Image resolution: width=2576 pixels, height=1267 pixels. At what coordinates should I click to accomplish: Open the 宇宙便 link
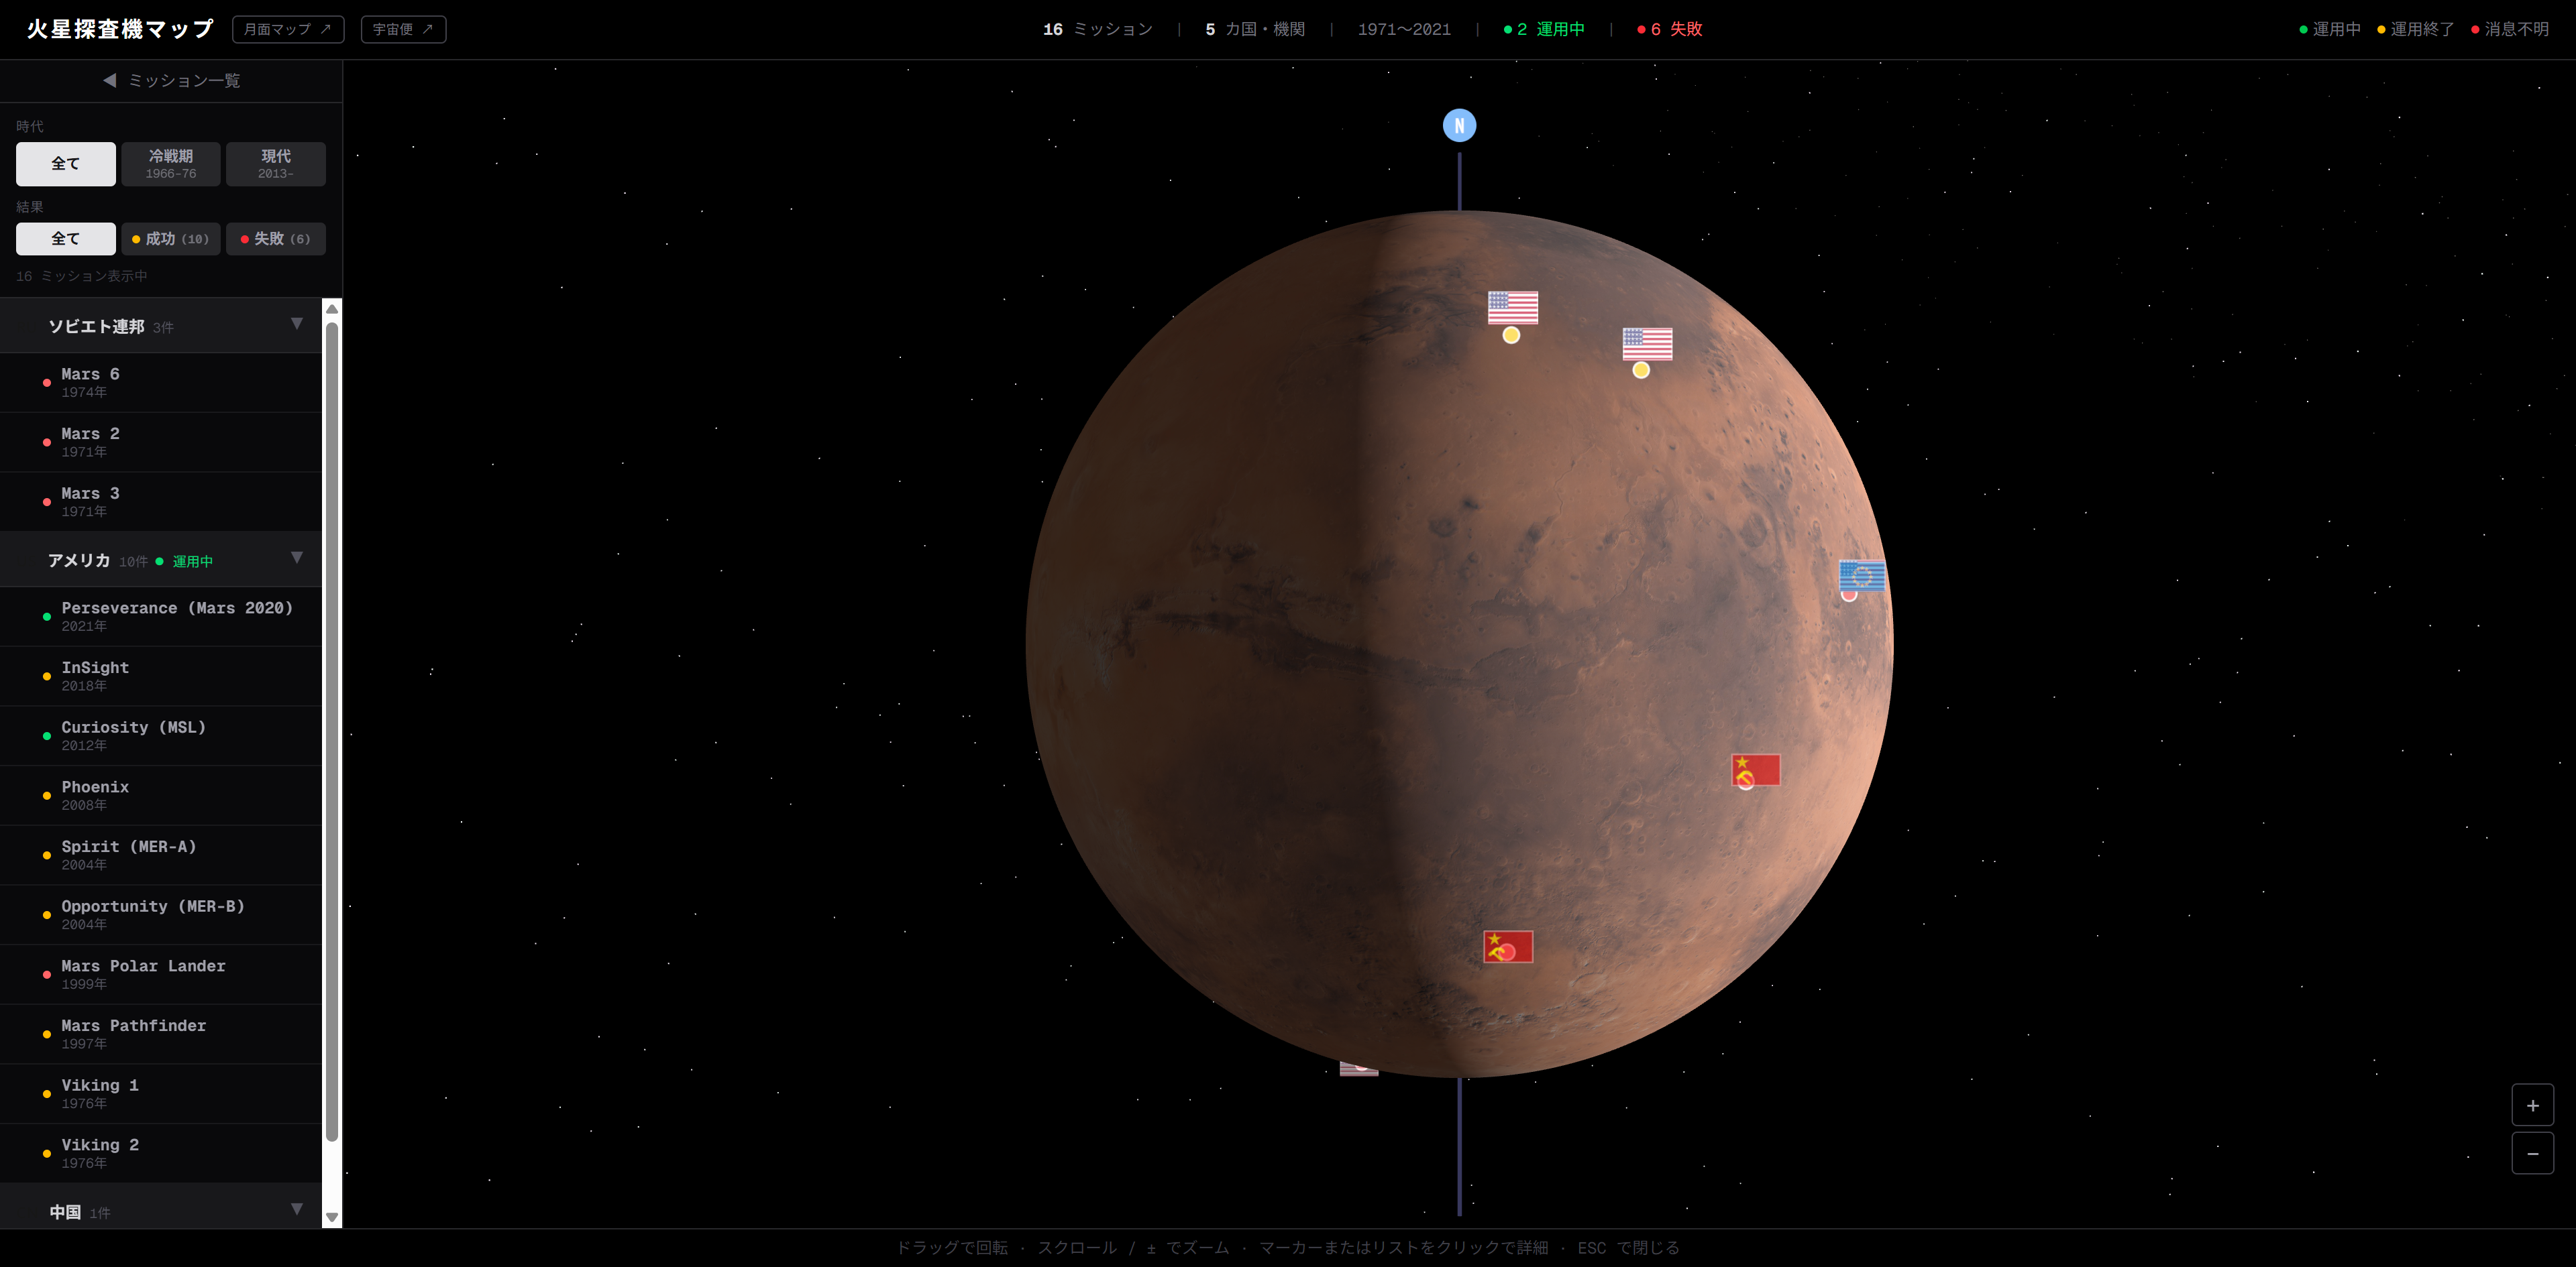point(403,29)
